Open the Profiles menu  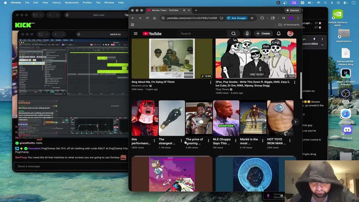click(x=87, y=3)
